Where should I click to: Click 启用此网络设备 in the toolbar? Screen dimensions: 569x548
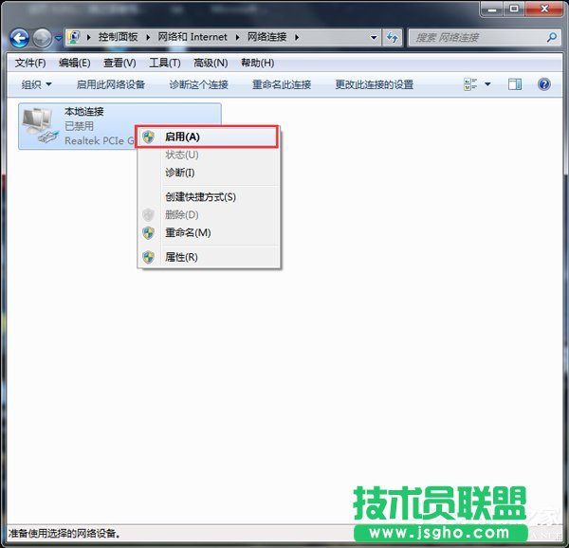click(x=111, y=85)
